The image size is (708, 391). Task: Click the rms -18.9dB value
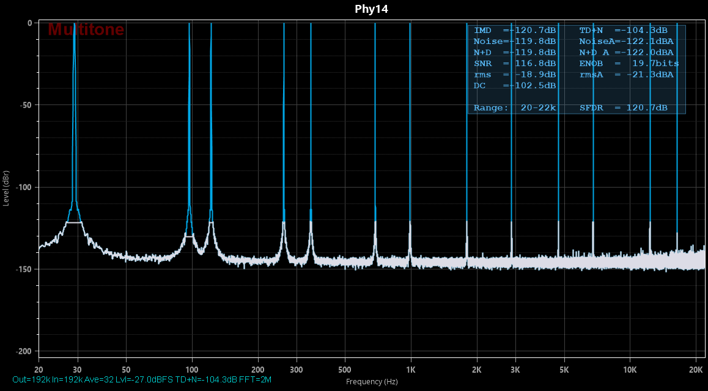515,75
